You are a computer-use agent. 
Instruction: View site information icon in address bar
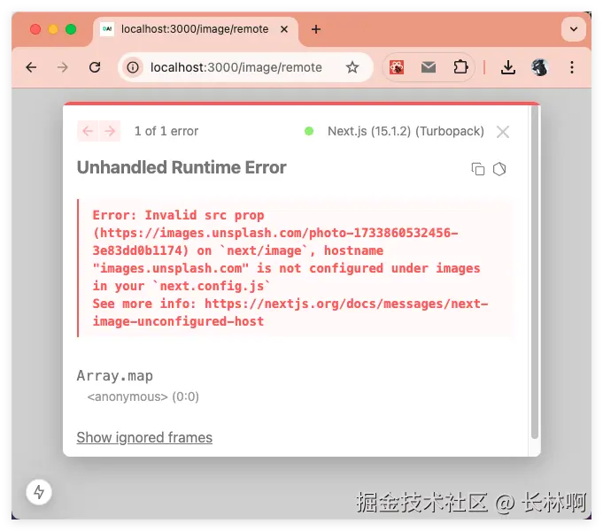pos(133,67)
